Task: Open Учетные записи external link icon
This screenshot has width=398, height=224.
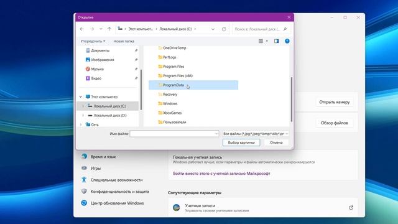Action: (x=351, y=207)
